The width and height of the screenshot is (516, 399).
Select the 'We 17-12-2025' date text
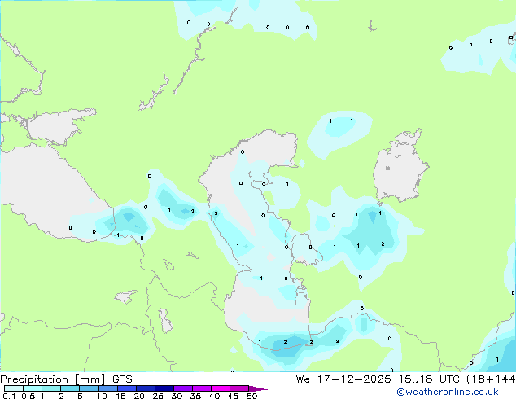coord(343,379)
